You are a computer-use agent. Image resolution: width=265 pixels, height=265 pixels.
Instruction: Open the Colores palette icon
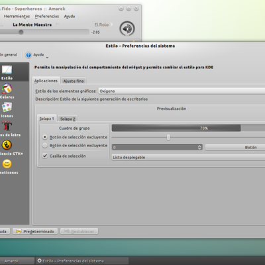coord(7,89)
